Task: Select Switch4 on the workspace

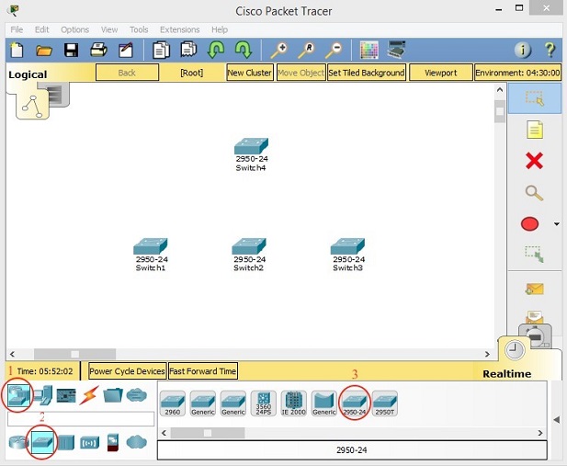Action: 251,146
